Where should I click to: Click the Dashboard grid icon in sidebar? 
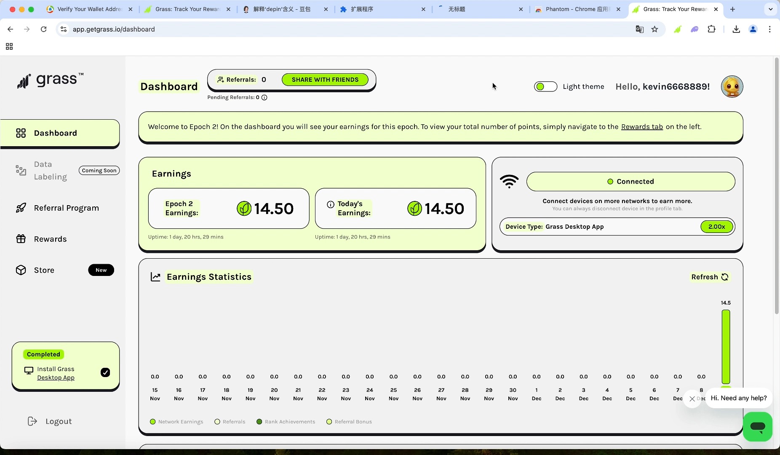point(21,133)
